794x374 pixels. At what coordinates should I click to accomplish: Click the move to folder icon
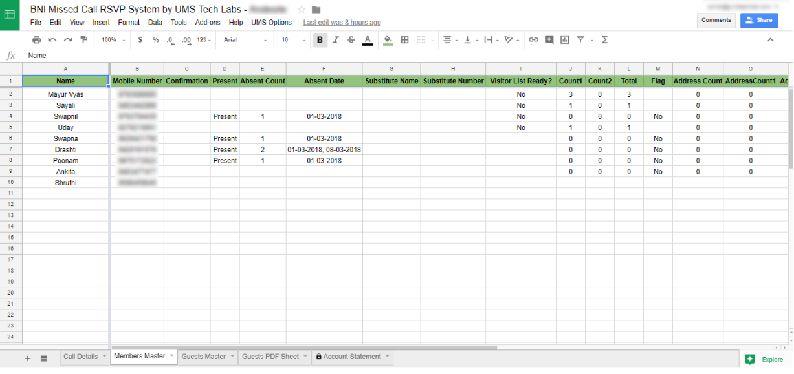(316, 9)
